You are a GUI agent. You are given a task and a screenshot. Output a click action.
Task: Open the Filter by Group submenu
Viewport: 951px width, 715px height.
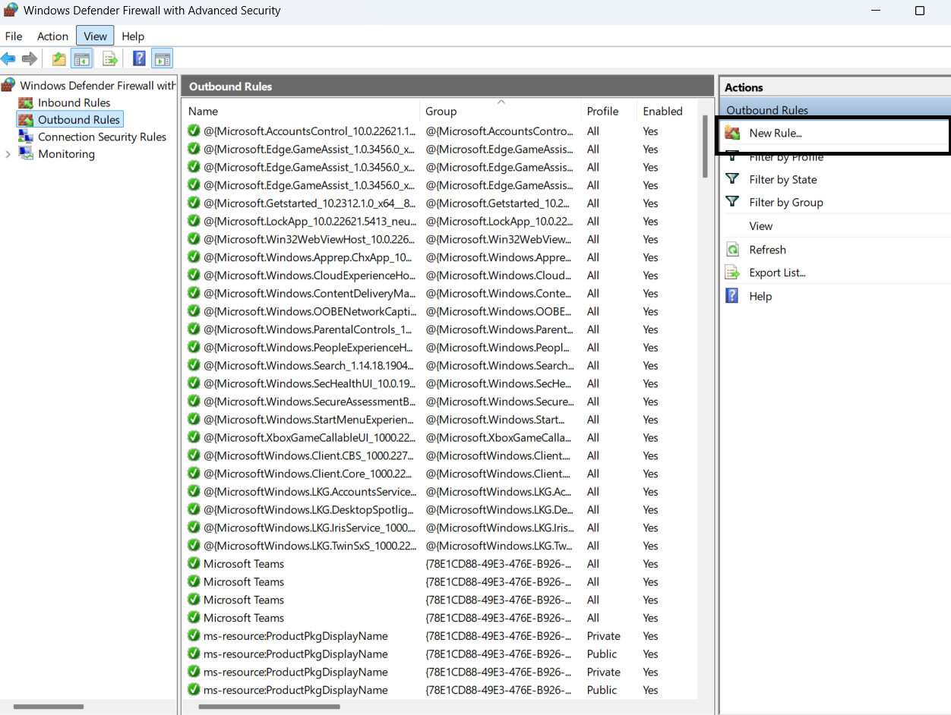pyautogui.click(x=785, y=203)
